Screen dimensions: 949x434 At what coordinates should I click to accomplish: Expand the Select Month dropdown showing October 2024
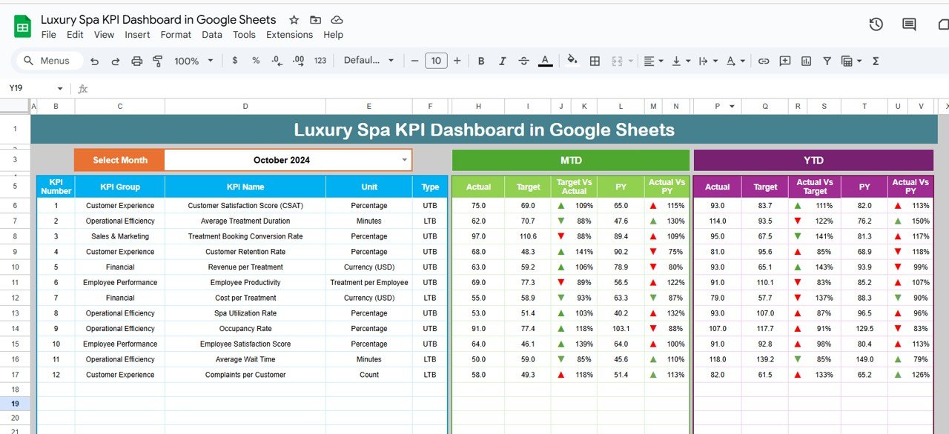coord(404,160)
